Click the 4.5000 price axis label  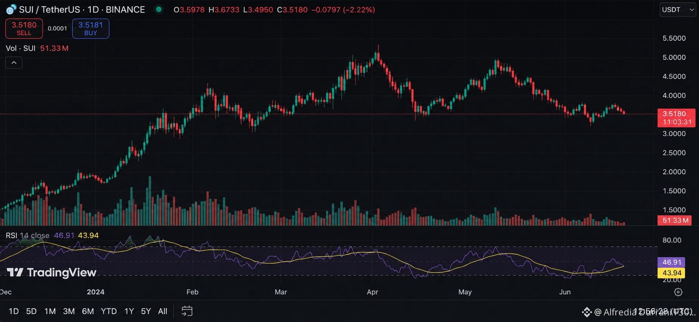[x=674, y=76]
